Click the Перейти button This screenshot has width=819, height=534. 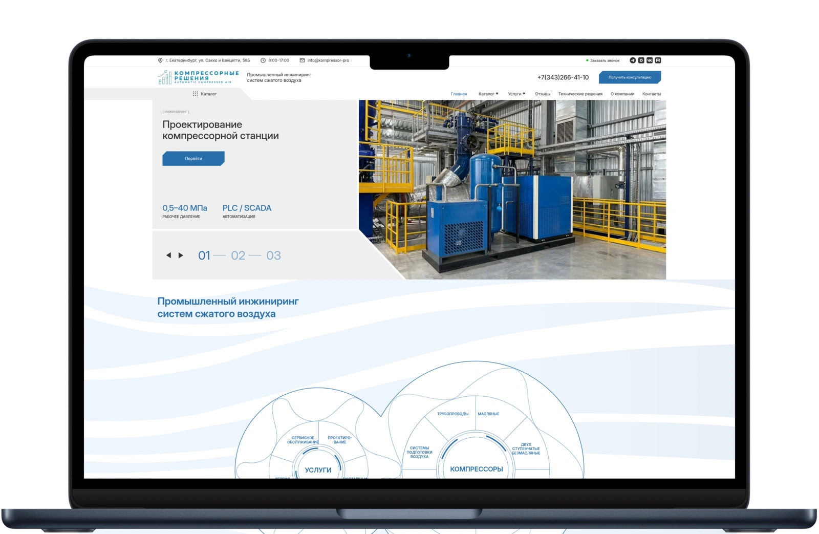[x=193, y=159]
